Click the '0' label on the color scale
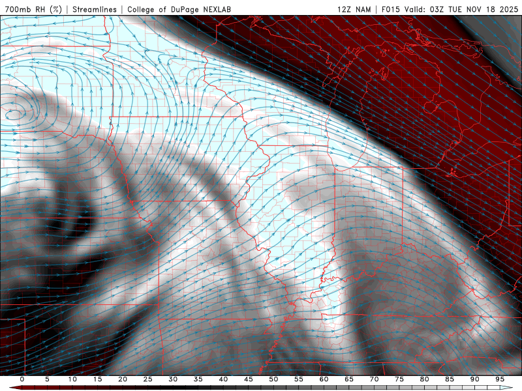 tap(22, 379)
